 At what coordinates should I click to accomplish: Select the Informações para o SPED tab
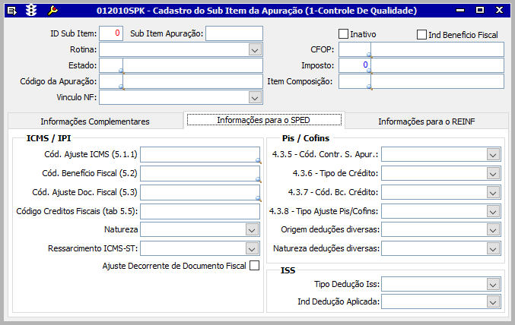263,120
